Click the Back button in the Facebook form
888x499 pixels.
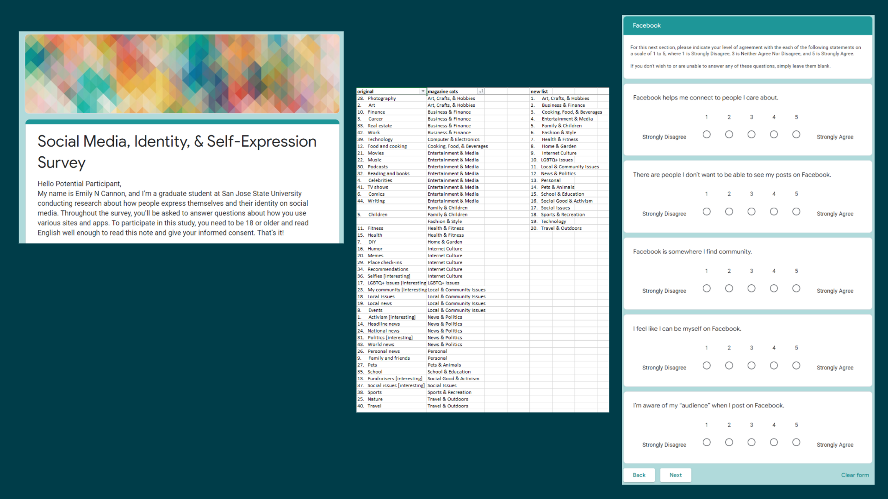(x=639, y=475)
